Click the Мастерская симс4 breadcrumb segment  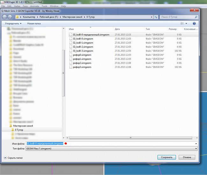tap(72, 17)
